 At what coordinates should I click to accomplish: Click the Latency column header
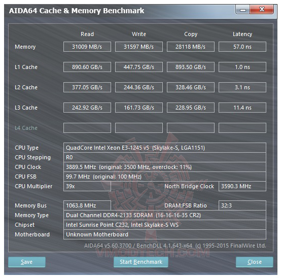[x=242, y=34]
